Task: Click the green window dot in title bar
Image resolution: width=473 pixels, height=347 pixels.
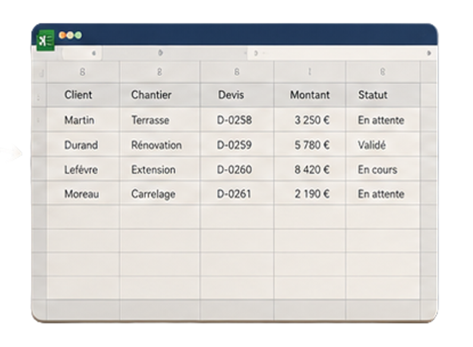Action: click(x=78, y=35)
